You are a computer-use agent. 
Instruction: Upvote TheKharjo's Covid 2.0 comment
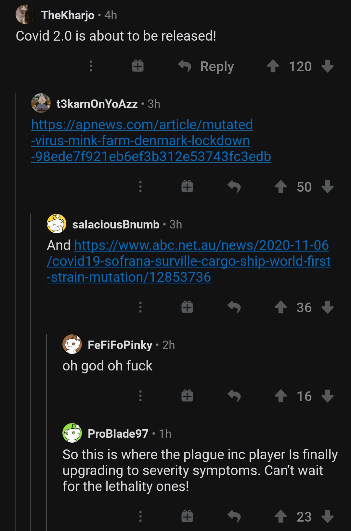pos(273,67)
